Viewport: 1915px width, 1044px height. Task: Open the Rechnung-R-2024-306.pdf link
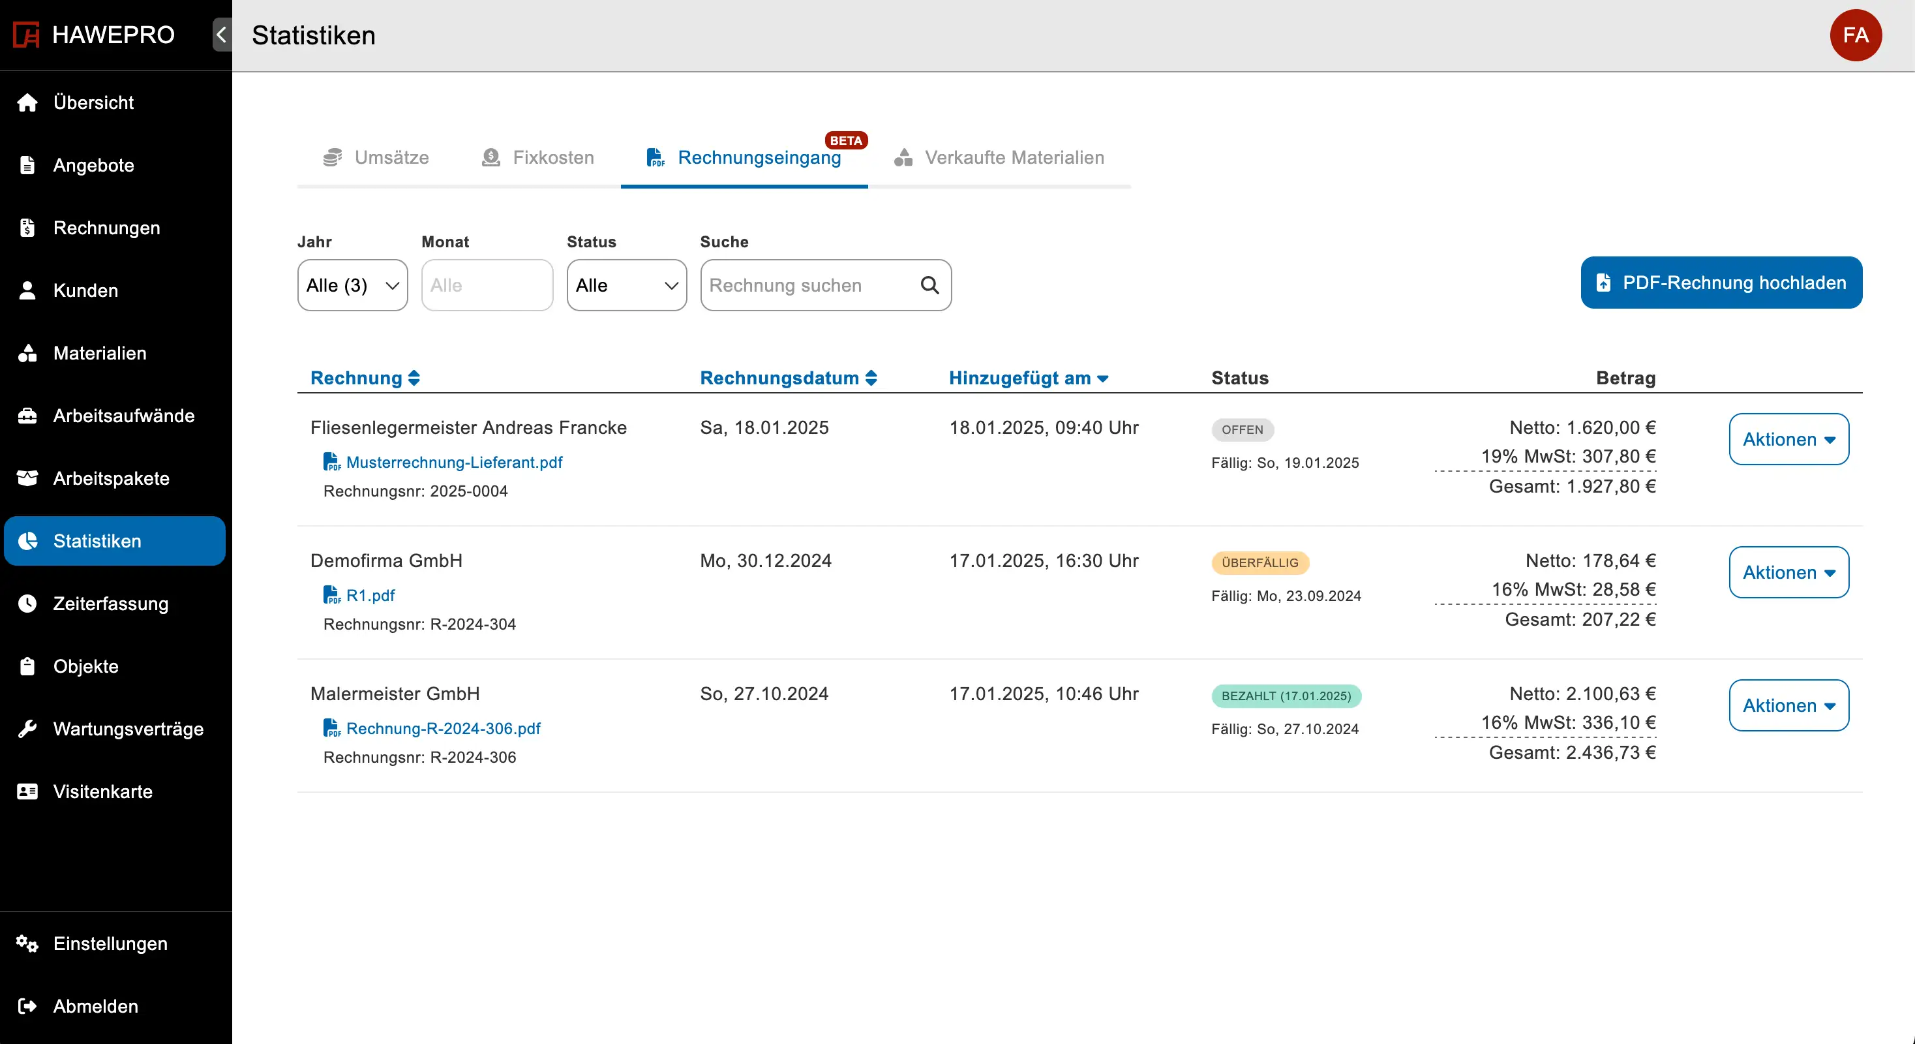click(443, 728)
